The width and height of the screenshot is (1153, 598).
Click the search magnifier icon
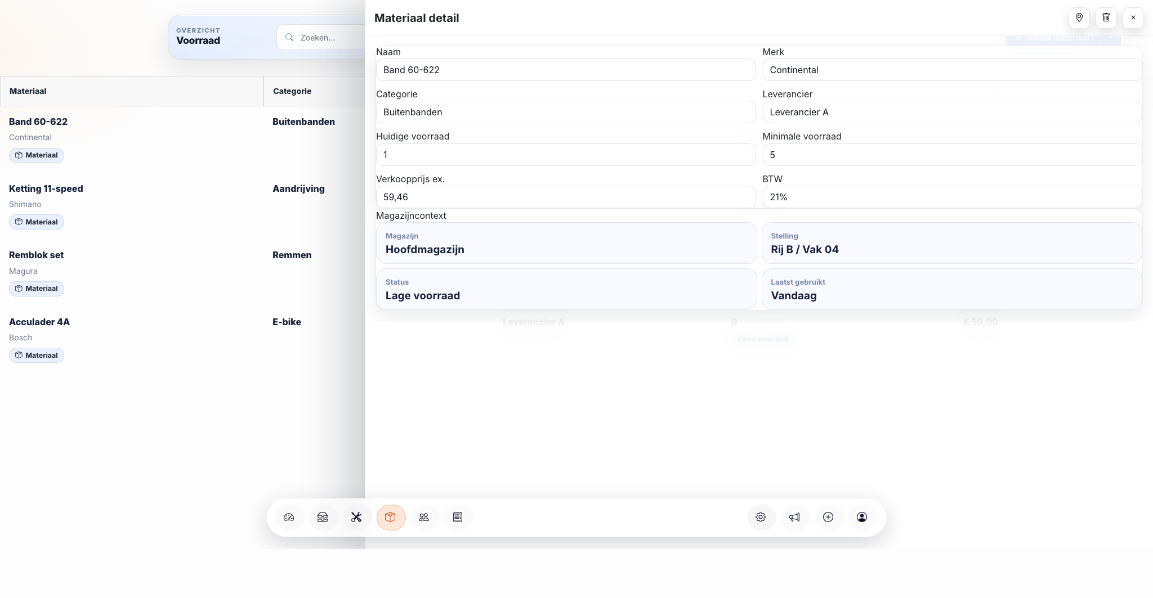[x=289, y=37]
